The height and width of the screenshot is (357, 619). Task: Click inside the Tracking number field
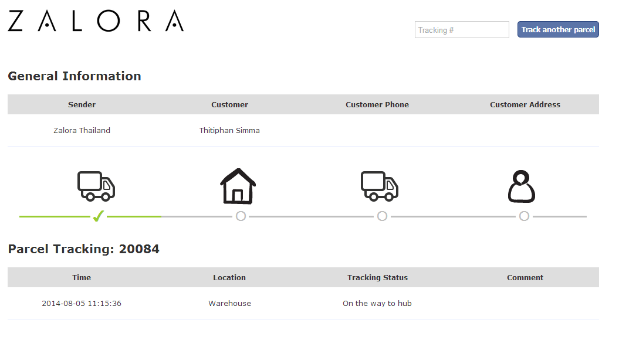pyautogui.click(x=462, y=29)
